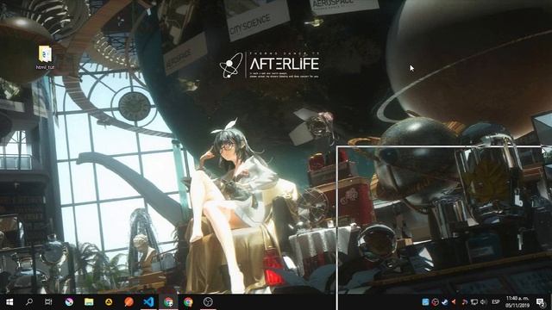This screenshot has width=552, height=310.
Task: Open the yellow triangle app on taskbar
Action: click(x=109, y=302)
